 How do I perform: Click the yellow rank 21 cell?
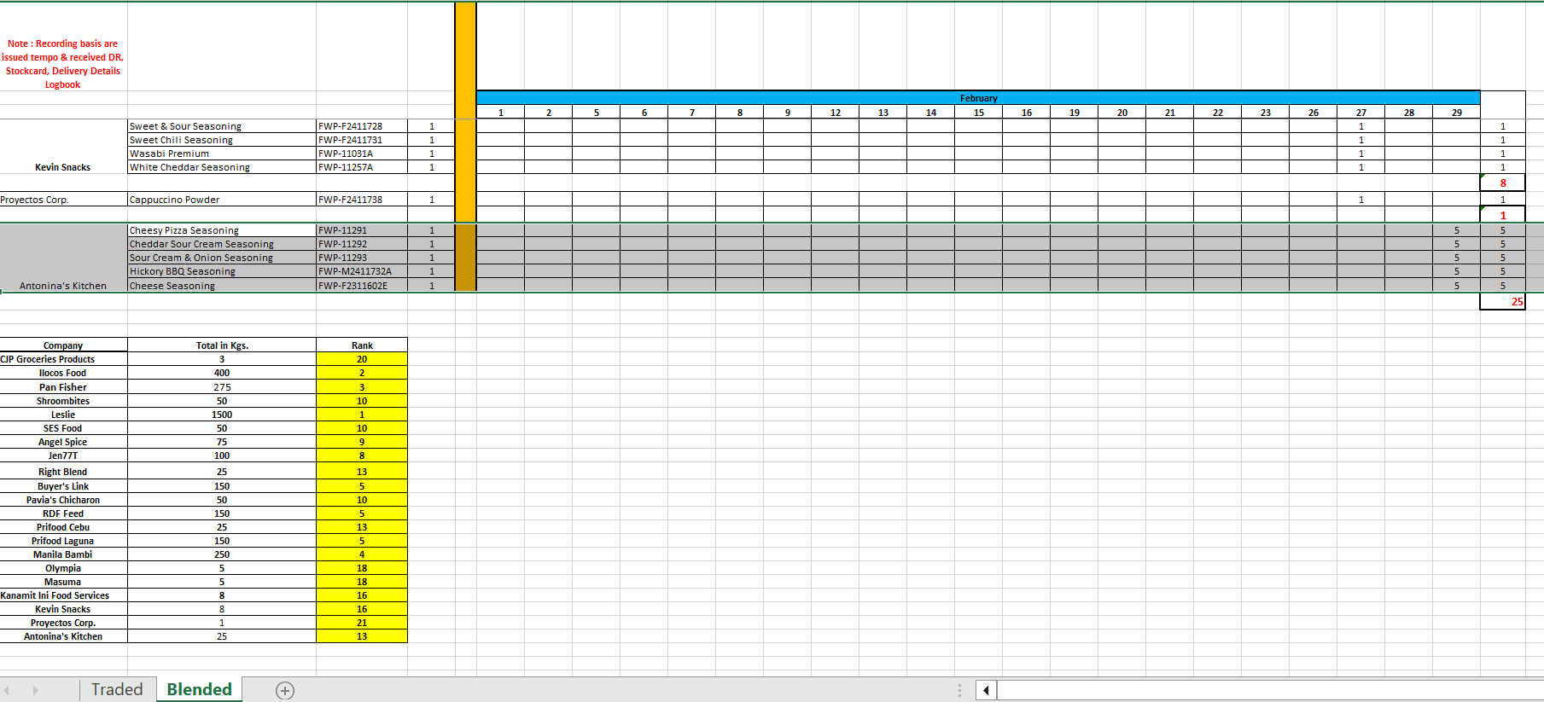tap(362, 623)
